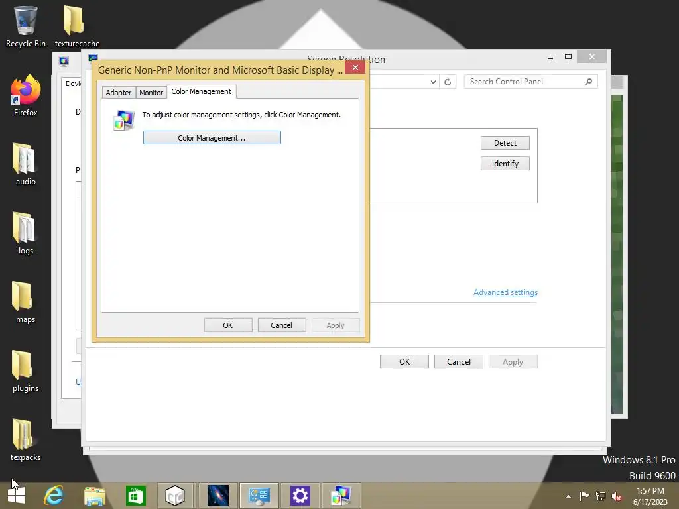Screen dimensions: 679x509
Task: Click the Screen Resolution window title icon
Action: pyautogui.click(x=93, y=58)
